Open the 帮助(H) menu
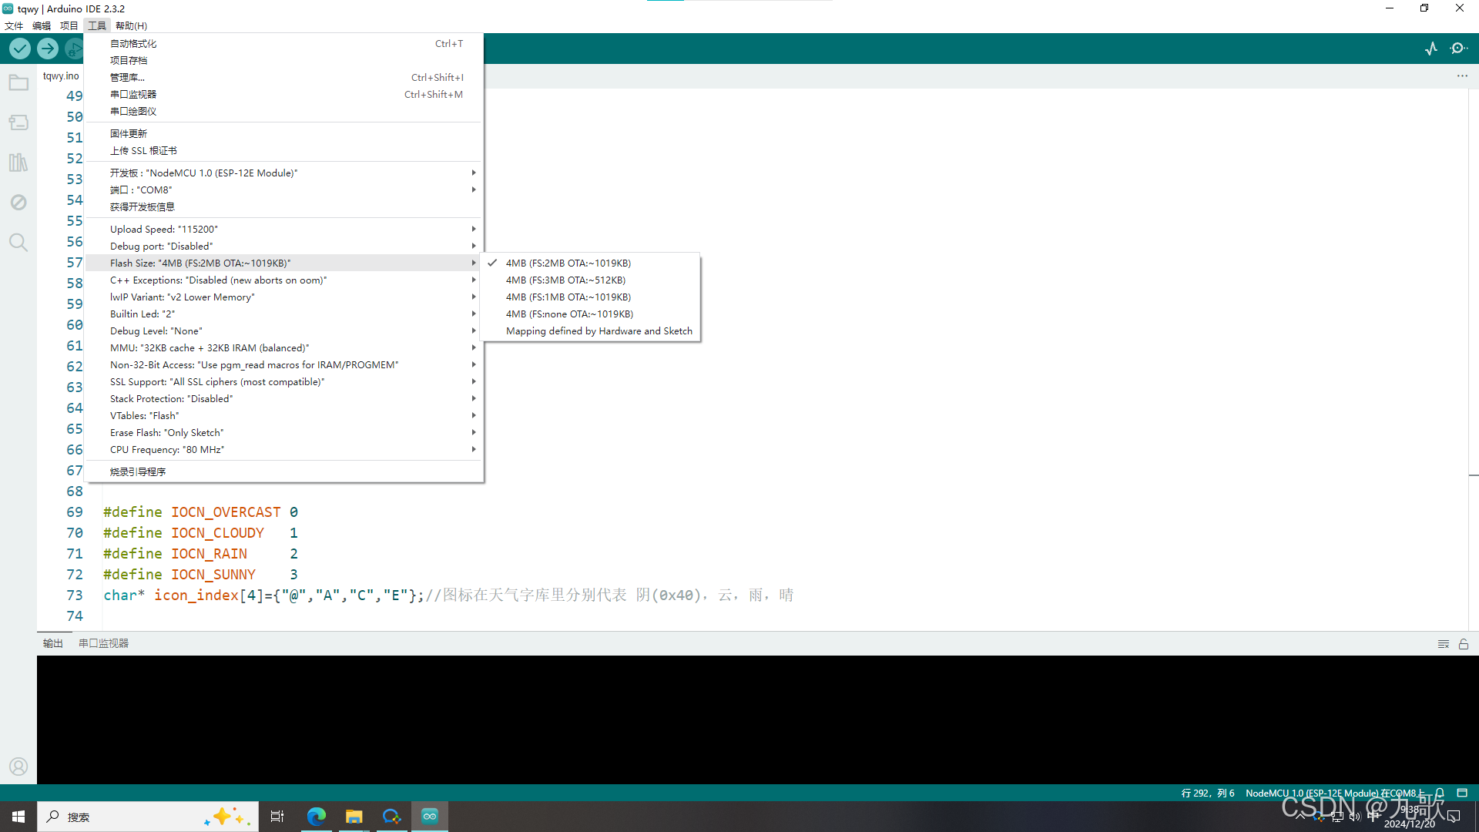Viewport: 1479px width, 832px height. pos(131,25)
